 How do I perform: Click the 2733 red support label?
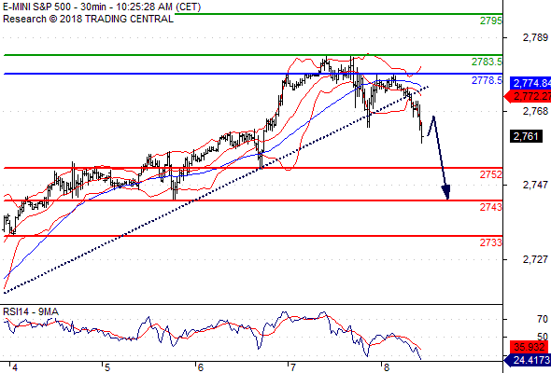pos(491,242)
